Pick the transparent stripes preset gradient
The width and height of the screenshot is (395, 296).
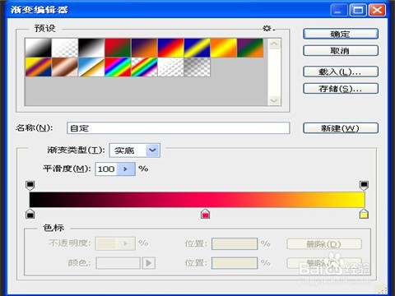(x=170, y=67)
